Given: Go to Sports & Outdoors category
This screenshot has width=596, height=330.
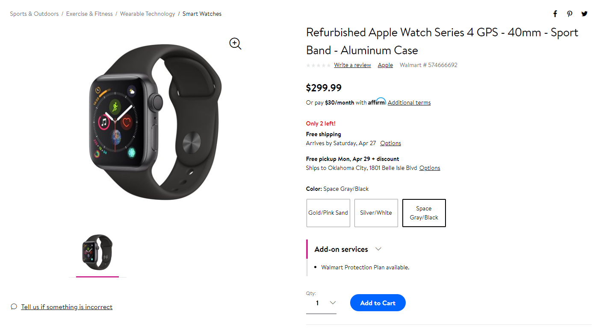Looking at the screenshot, I should 34,13.
